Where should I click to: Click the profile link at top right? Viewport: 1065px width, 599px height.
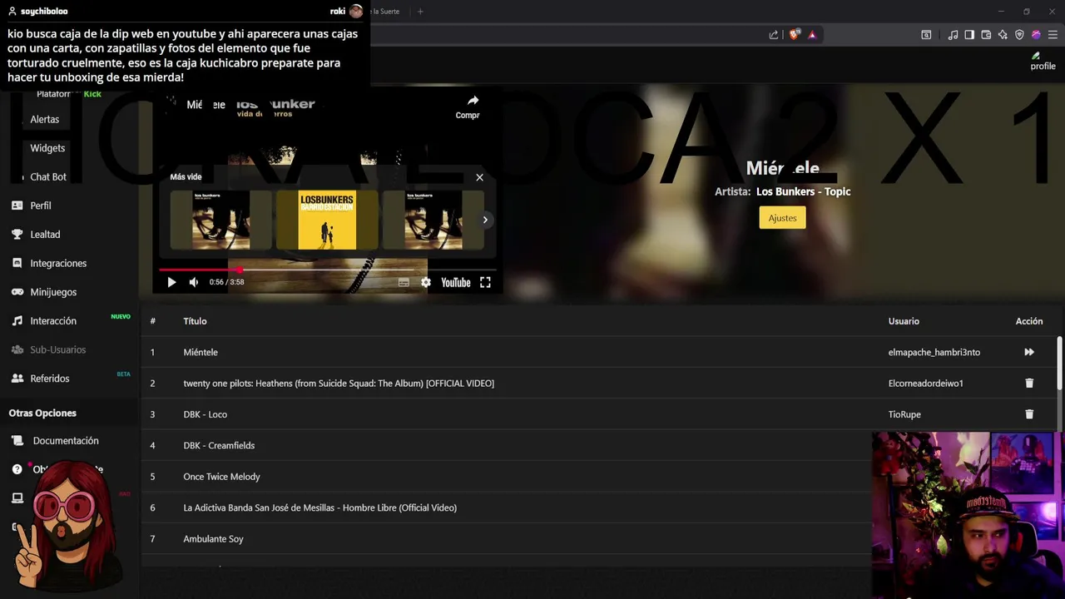[1043, 62]
